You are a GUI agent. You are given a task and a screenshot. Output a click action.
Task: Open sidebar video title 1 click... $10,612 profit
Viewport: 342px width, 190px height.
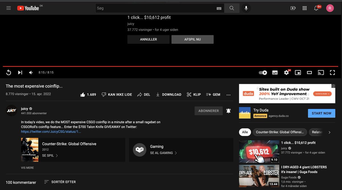(x=298, y=143)
